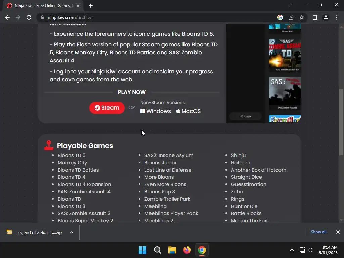Click the browser back arrow
Image resolution: width=344 pixels, height=258 pixels.
coord(7,17)
